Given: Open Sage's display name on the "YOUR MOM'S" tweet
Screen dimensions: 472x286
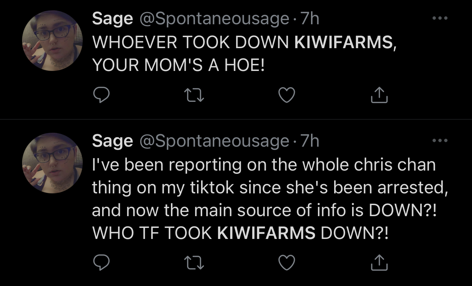Looking at the screenshot, I should point(112,19).
